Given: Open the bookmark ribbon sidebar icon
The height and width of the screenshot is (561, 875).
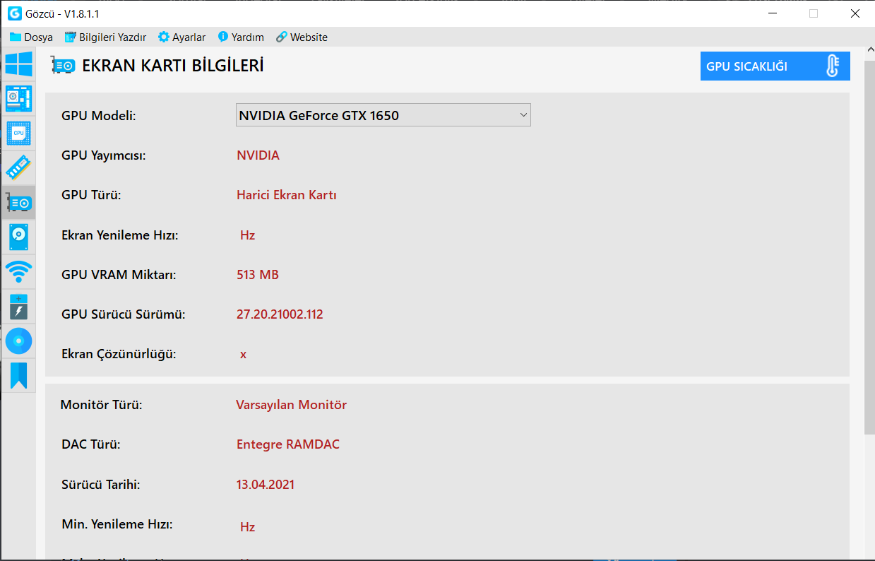Looking at the screenshot, I should 18,376.
